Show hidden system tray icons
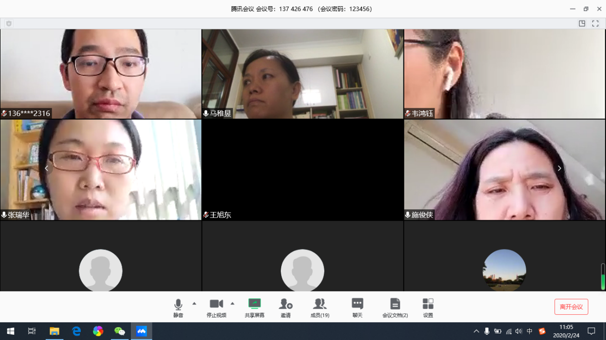The height and width of the screenshot is (340, 606). [476, 331]
